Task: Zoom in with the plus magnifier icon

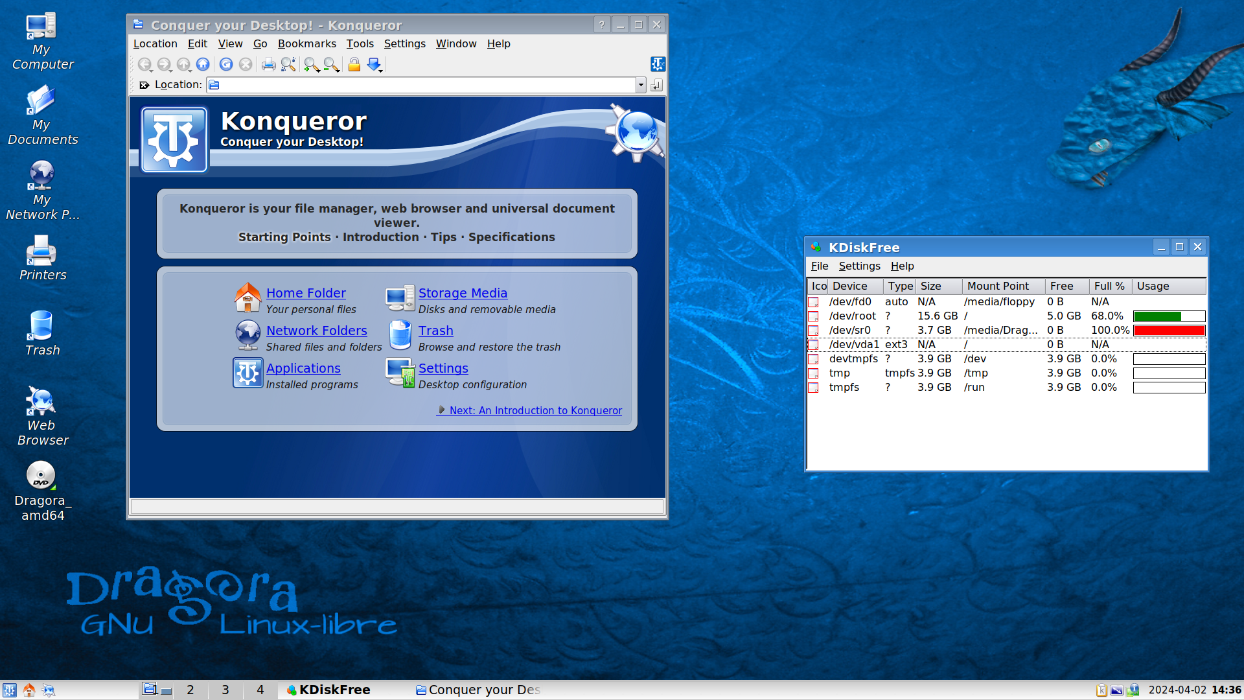Action: pyautogui.click(x=310, y=64)
